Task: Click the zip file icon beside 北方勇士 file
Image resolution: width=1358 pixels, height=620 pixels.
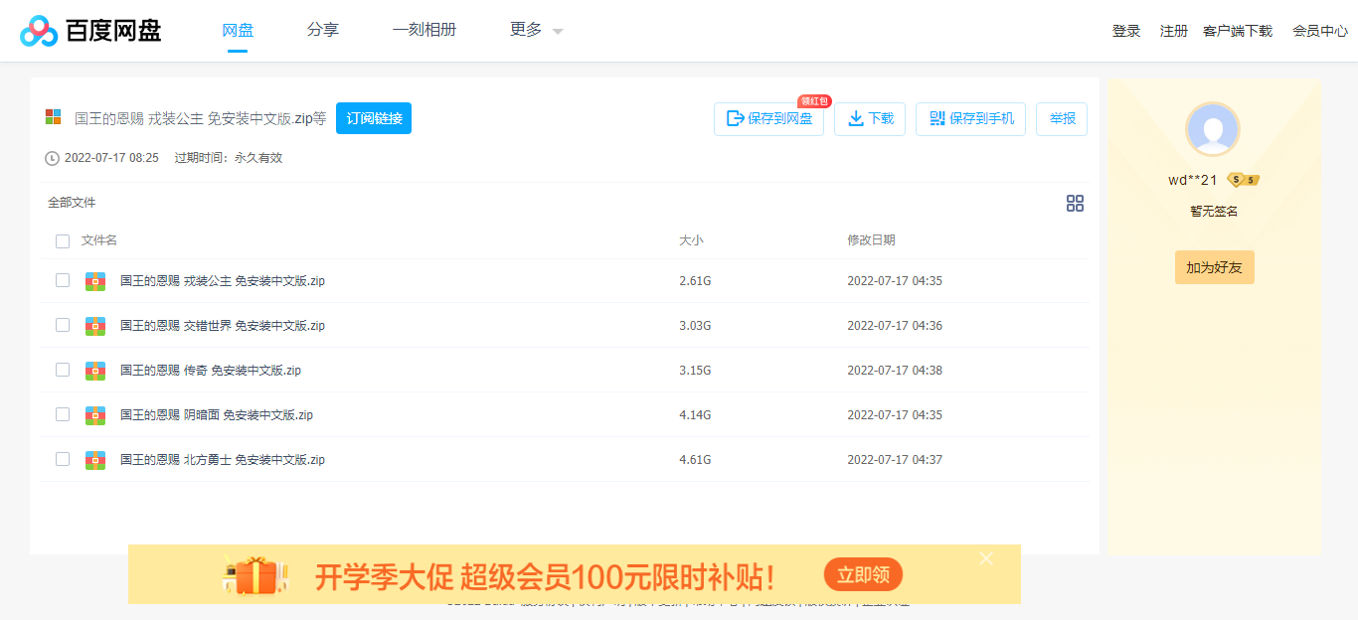Action: tap(94, 459)
